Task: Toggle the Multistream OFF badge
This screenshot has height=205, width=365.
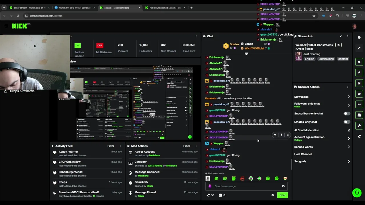Action: click(100, 45)
